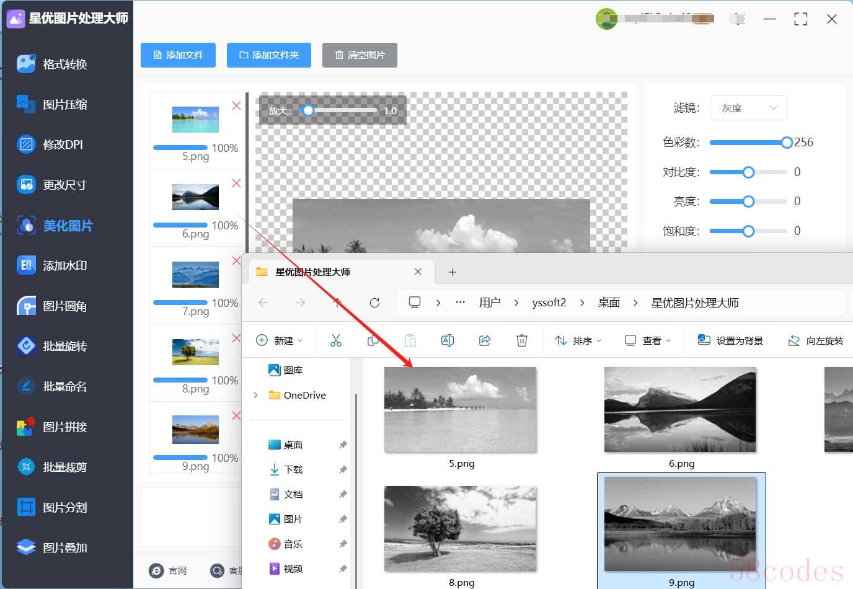853x589 pixels.
Task: Open the 排序 sort dropdown
Action: pyautogui.click(x=578, y=340)
